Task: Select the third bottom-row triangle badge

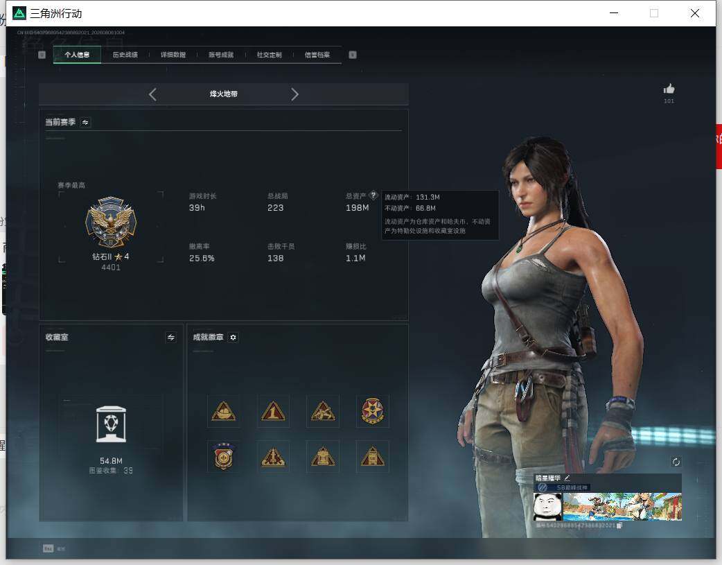Action: click(323, 456)
